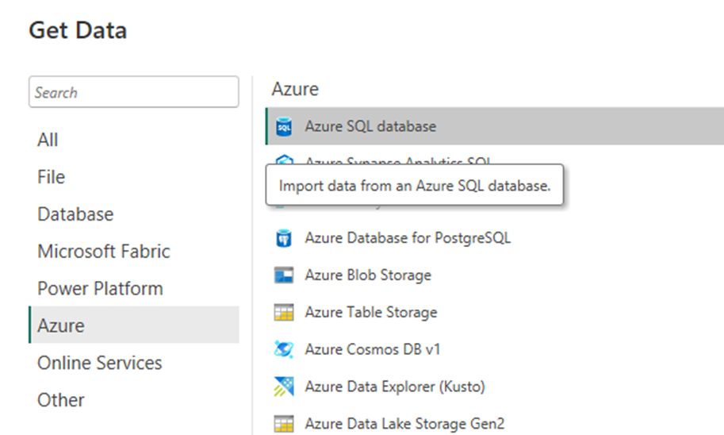Screen dimensions: 724x435
Task: Select the All category
Action: point(48,140)
